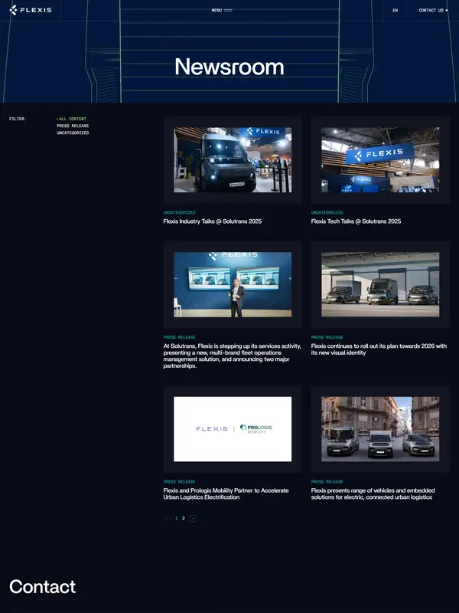
Task: Open the Contact Us header link
Action: tap(433, 11)
